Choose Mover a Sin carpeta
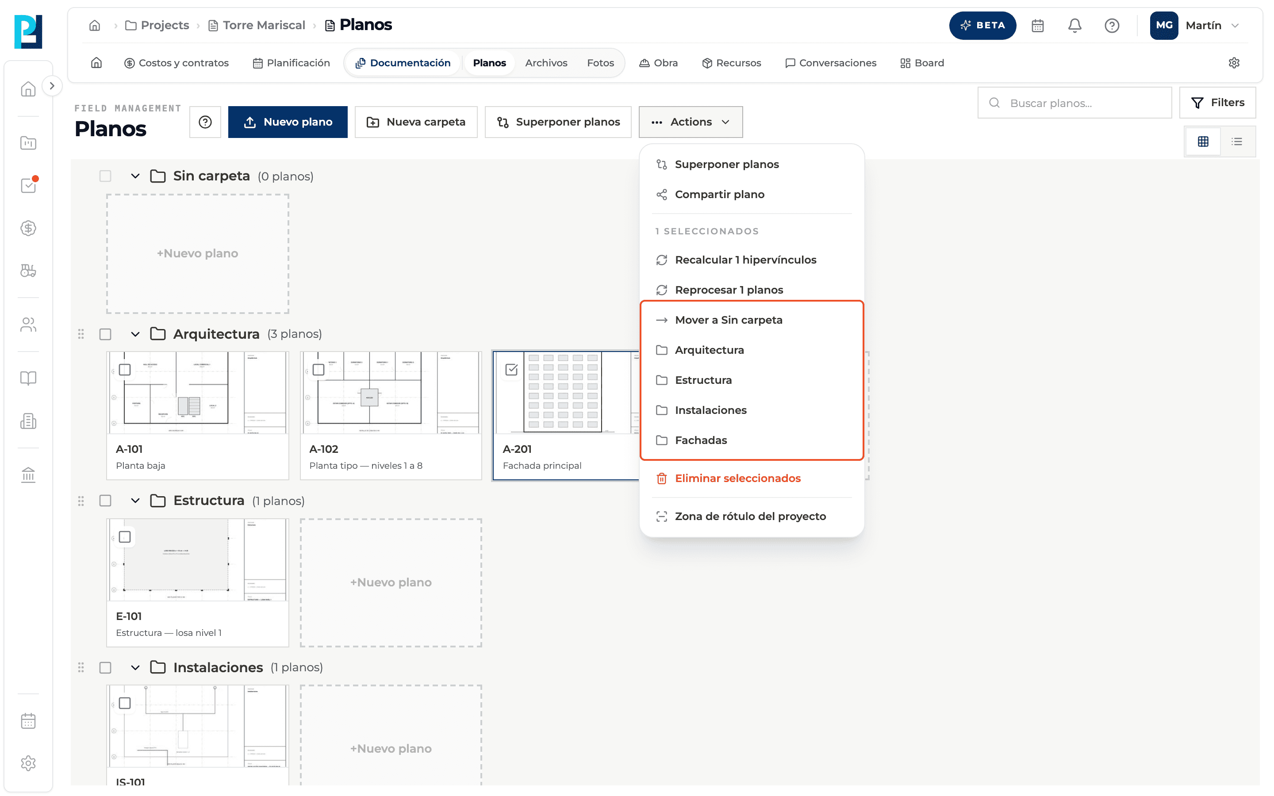This screenshot has height=796, width=1274. [x=752, y=320]
